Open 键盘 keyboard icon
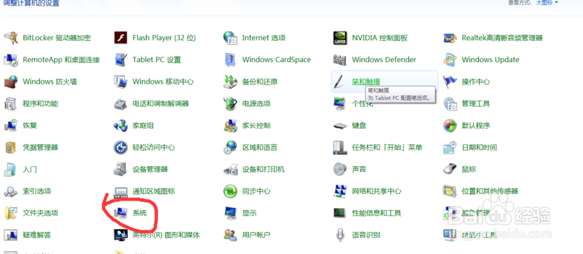583x254 pixels. coord(340,126)
